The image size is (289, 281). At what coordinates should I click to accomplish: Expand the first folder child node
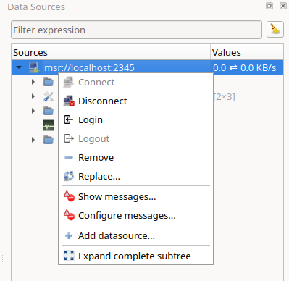tap(33, 82)
